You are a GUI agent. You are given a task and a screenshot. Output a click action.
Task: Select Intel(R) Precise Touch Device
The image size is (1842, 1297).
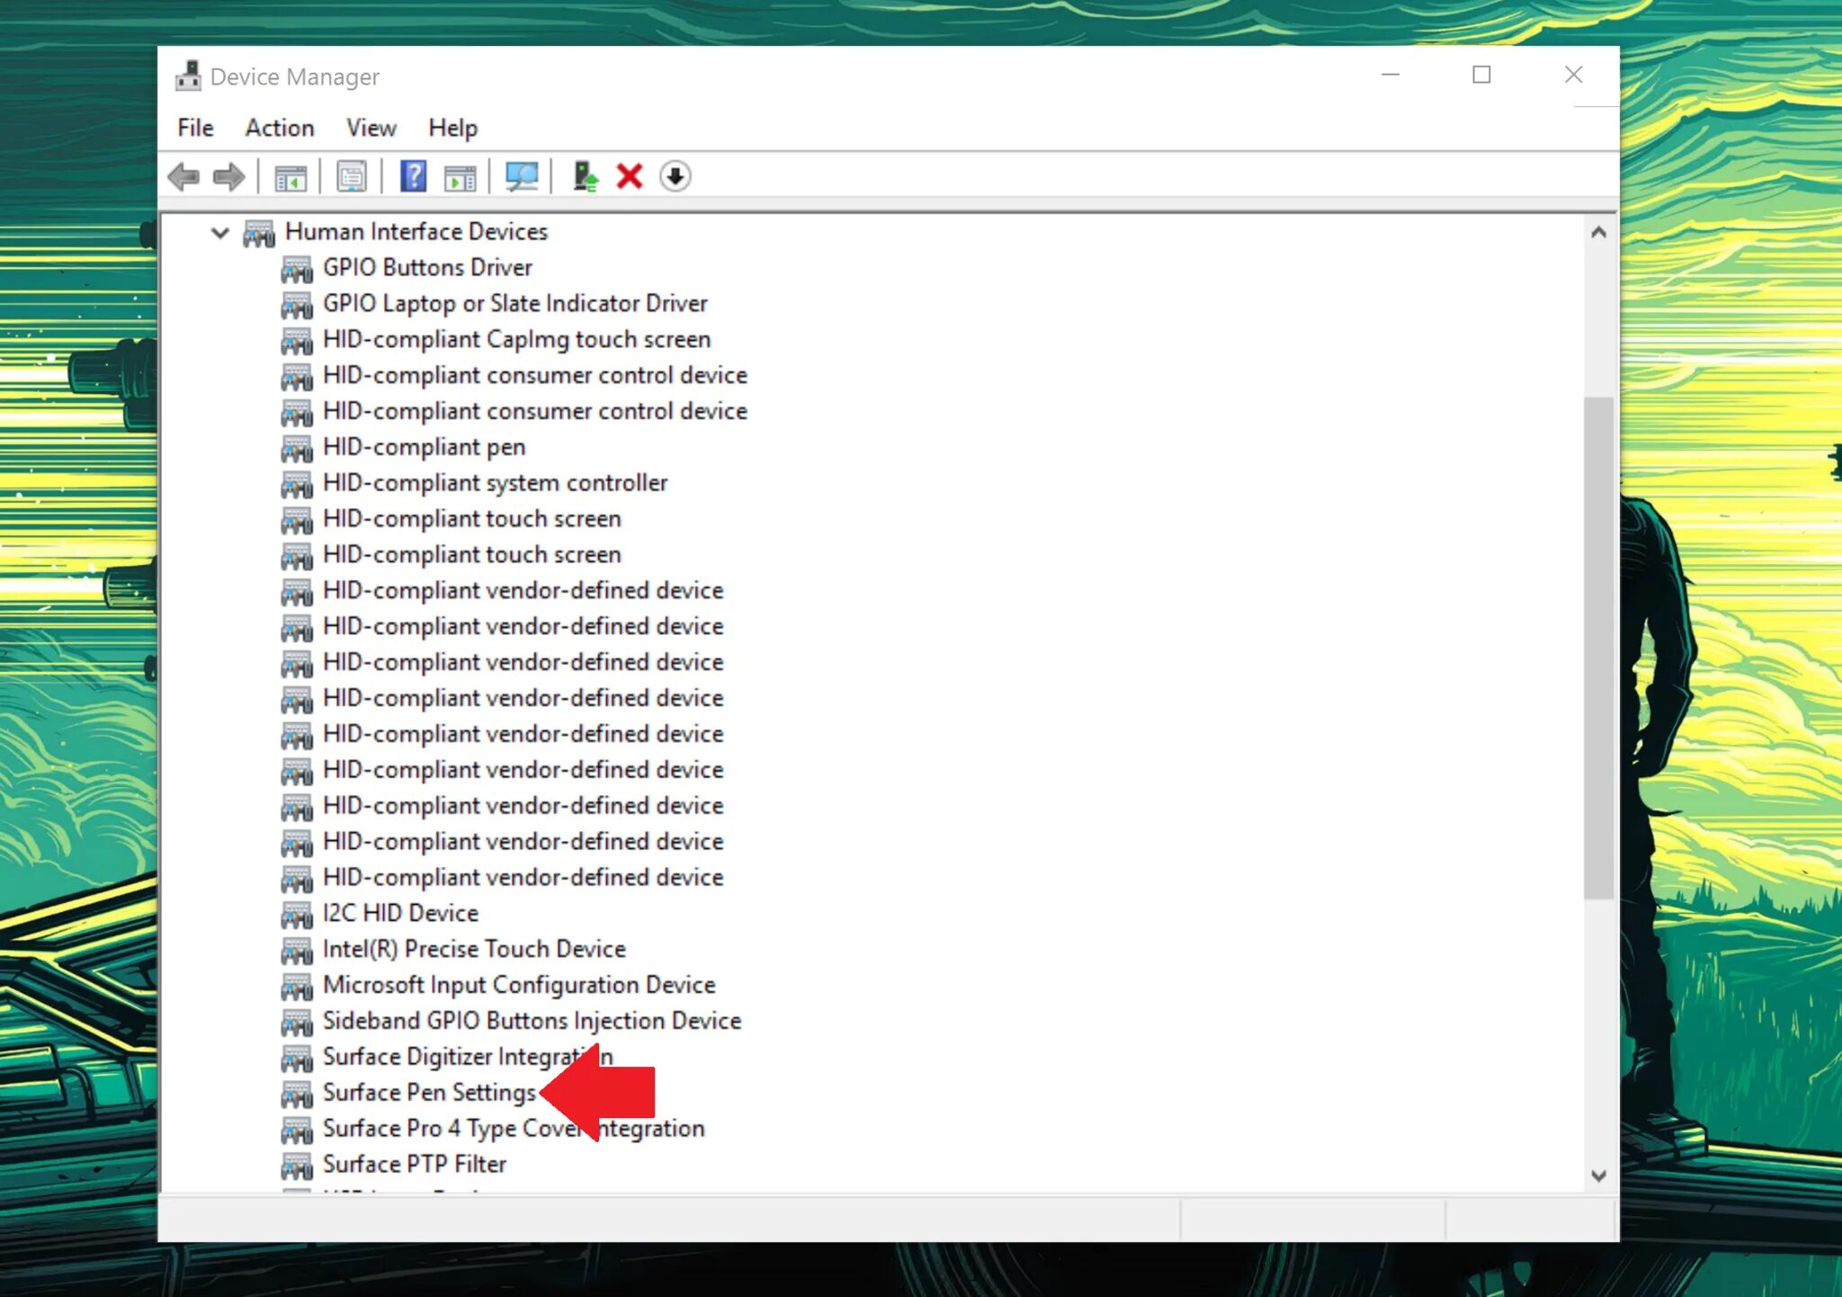(x=474, y=949)
